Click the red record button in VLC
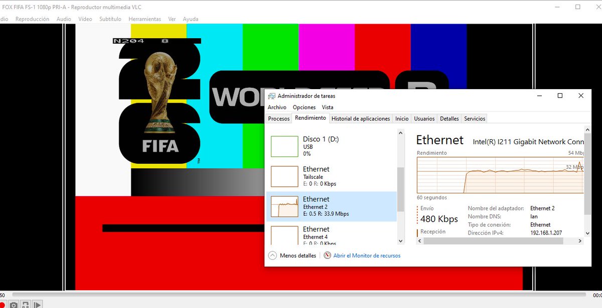Screen dimensions: 602x308 point(2,304)
